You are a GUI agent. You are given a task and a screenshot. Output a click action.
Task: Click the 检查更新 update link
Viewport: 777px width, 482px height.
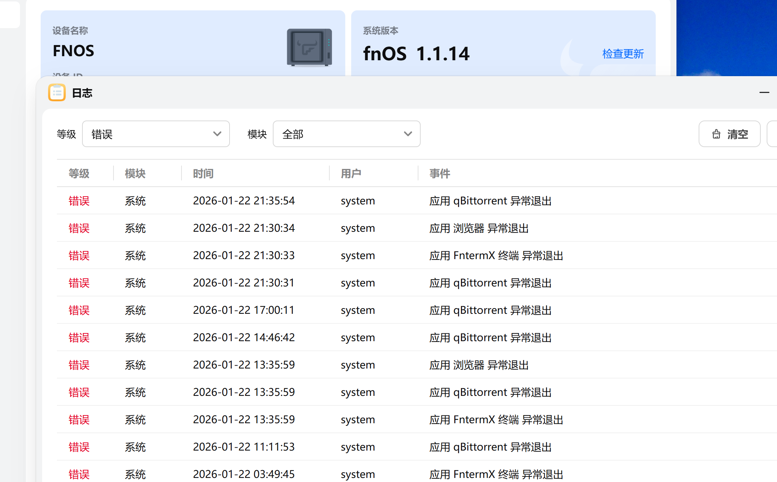(x=623, y=54)
